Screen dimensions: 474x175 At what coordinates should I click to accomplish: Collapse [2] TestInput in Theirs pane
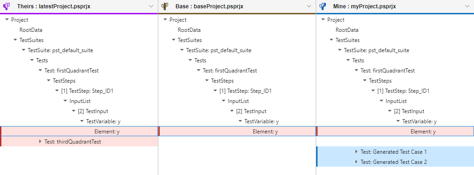point(74,111)
